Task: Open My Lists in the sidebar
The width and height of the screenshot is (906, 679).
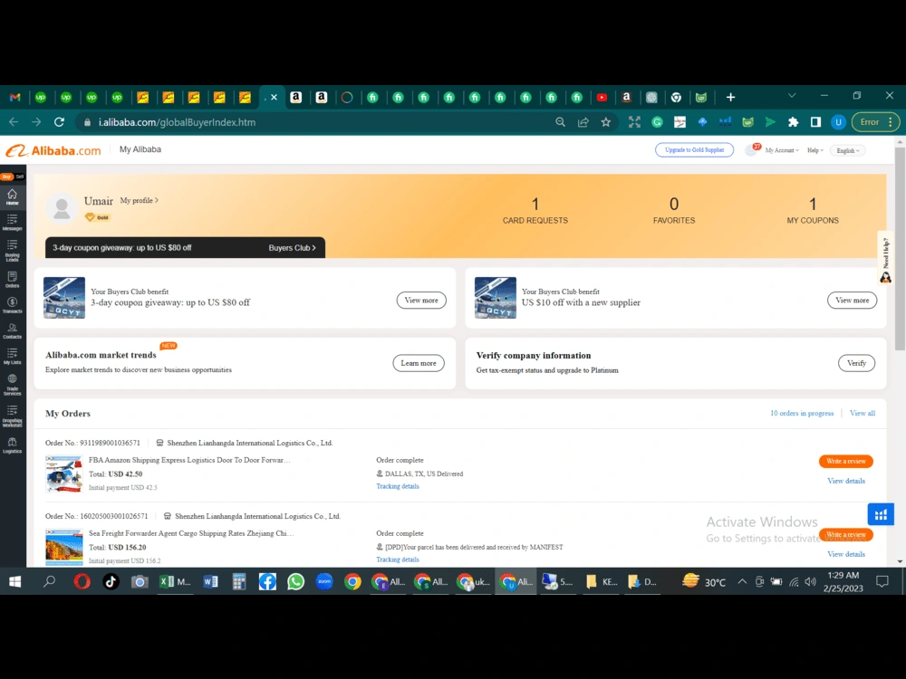Action: tap(12, 356)
